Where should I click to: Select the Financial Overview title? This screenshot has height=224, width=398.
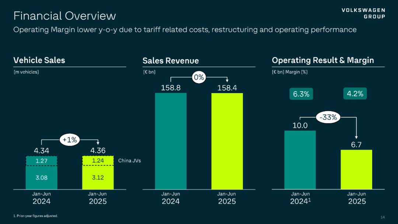64,16
